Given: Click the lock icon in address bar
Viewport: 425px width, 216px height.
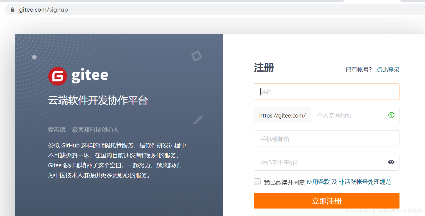Looking at the screenshot, I should [x=12, y=10].
